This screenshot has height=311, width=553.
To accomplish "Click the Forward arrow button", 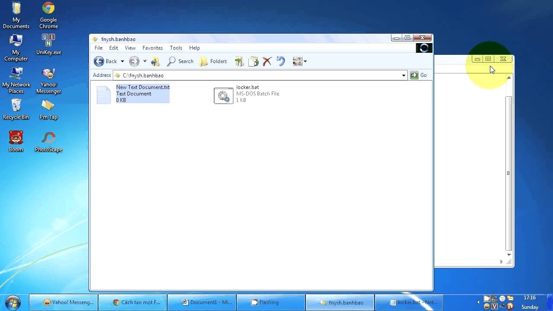I will pyautogui.click(x=134, y=61).
